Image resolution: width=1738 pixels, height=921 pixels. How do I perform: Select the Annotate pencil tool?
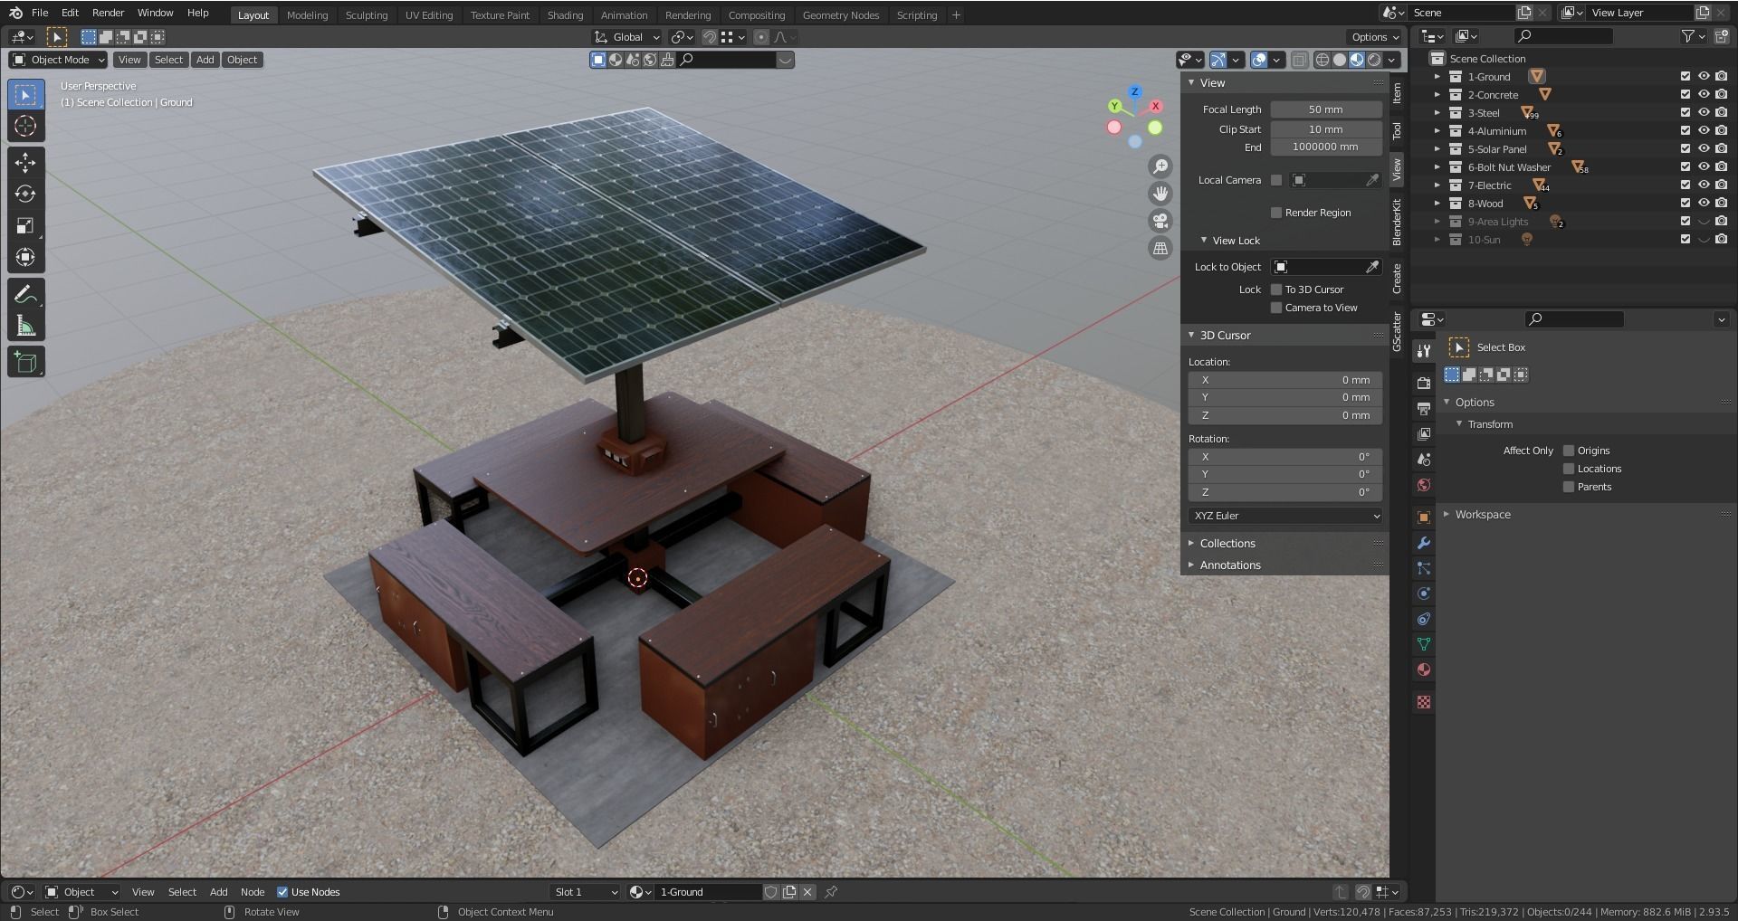point(25,294)
